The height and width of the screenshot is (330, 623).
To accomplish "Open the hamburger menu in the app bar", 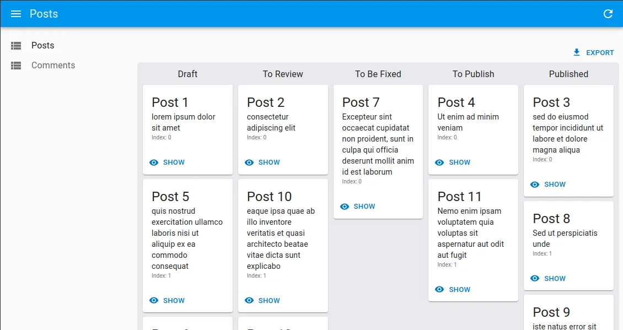I will [x=16, y=14].
